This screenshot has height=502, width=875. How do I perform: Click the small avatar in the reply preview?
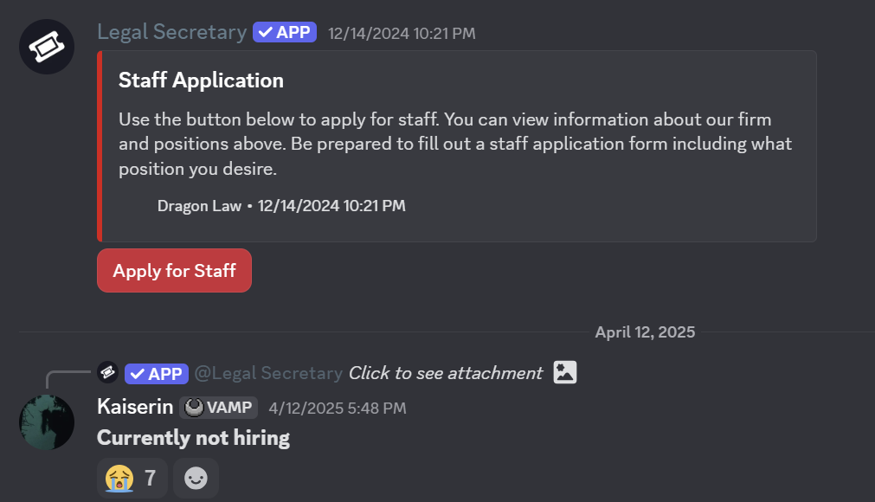pos(108,373)
